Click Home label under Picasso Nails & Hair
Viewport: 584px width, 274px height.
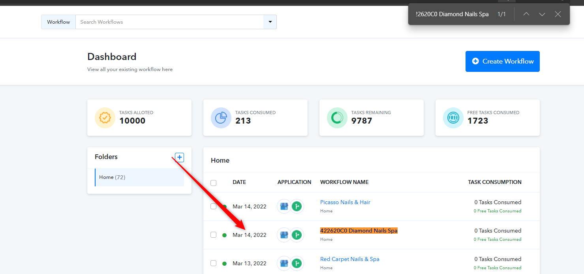(326, 211)
